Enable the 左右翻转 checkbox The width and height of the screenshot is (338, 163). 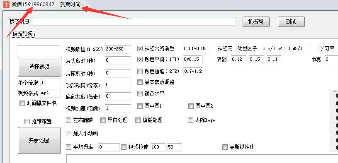[x=68, y=120]
